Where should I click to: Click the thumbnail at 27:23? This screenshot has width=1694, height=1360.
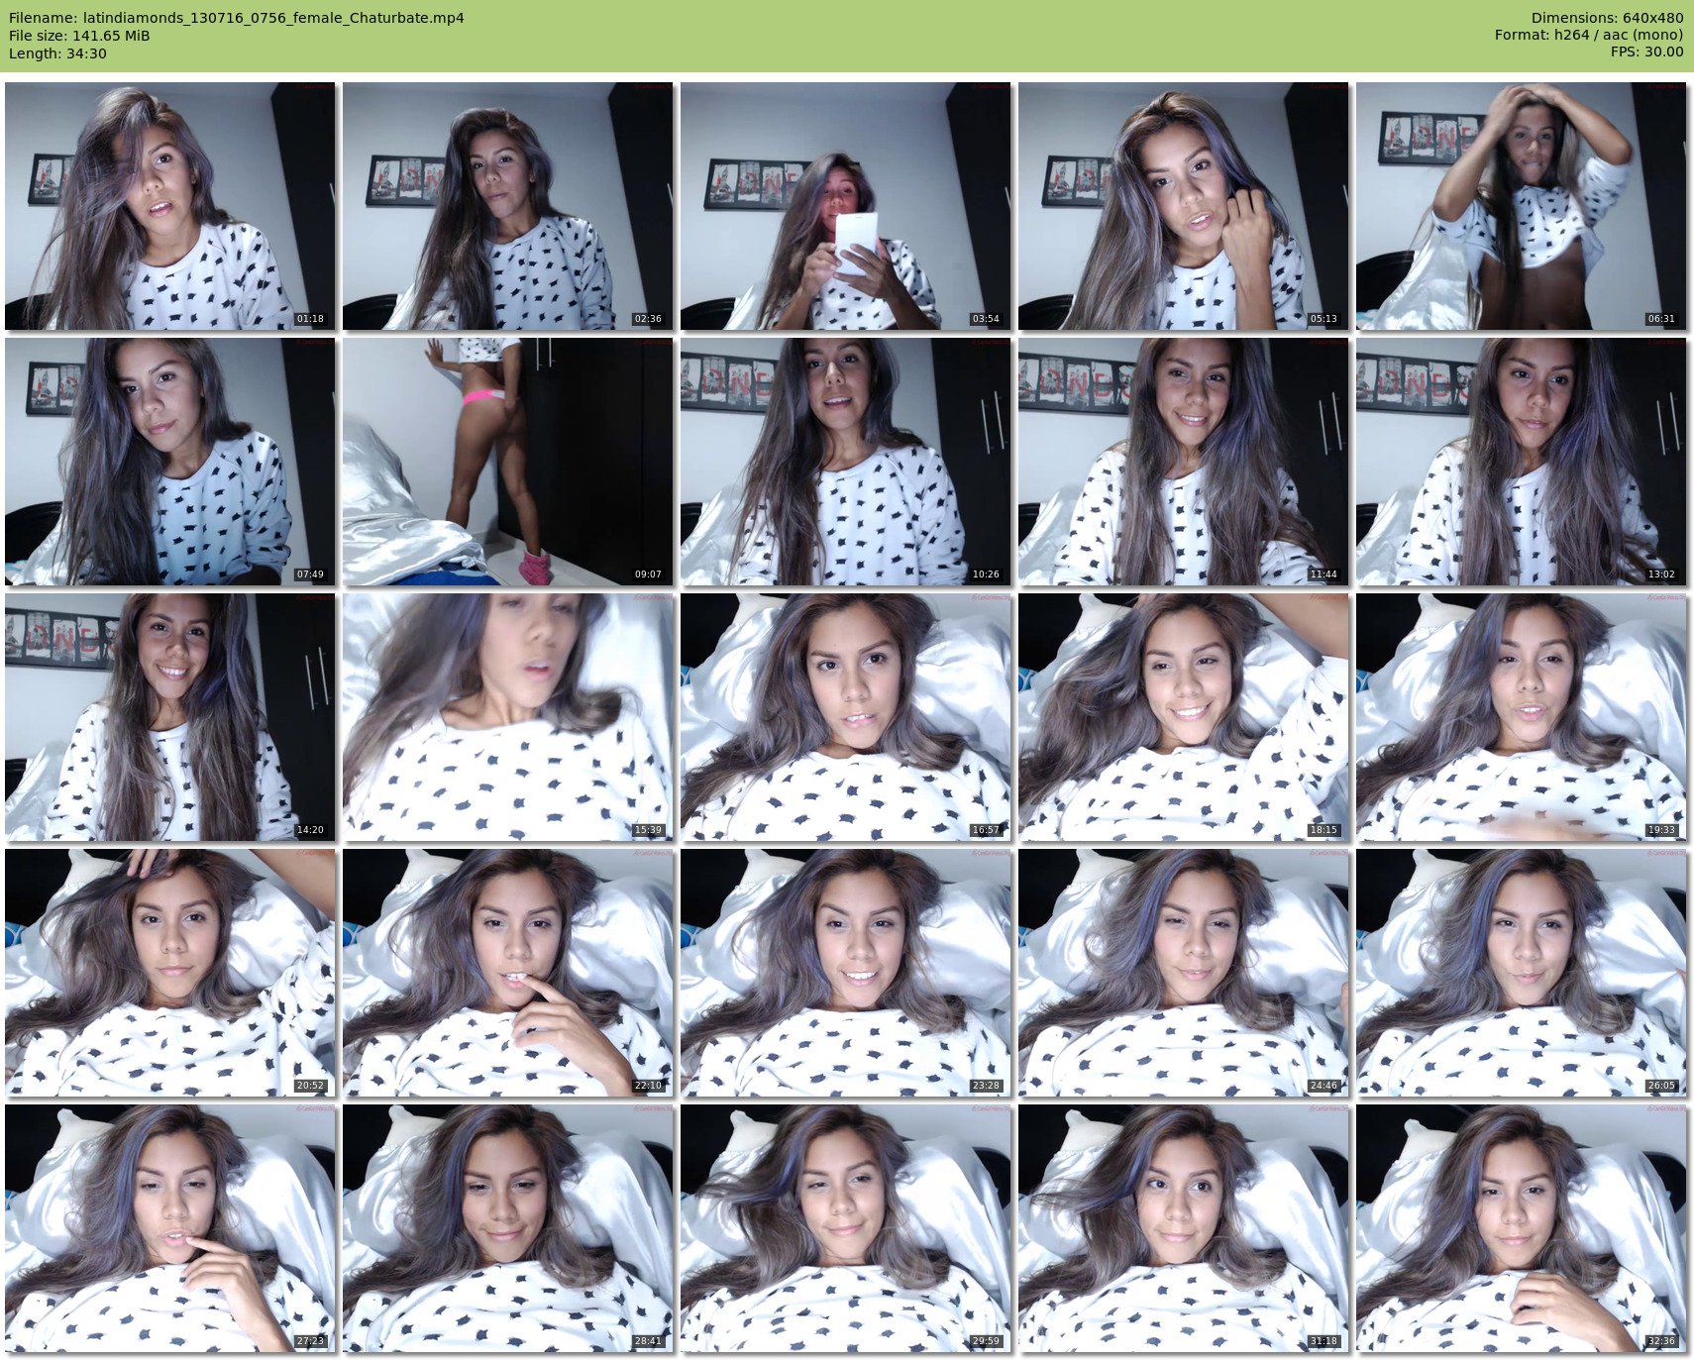[x=169, y=1228]
